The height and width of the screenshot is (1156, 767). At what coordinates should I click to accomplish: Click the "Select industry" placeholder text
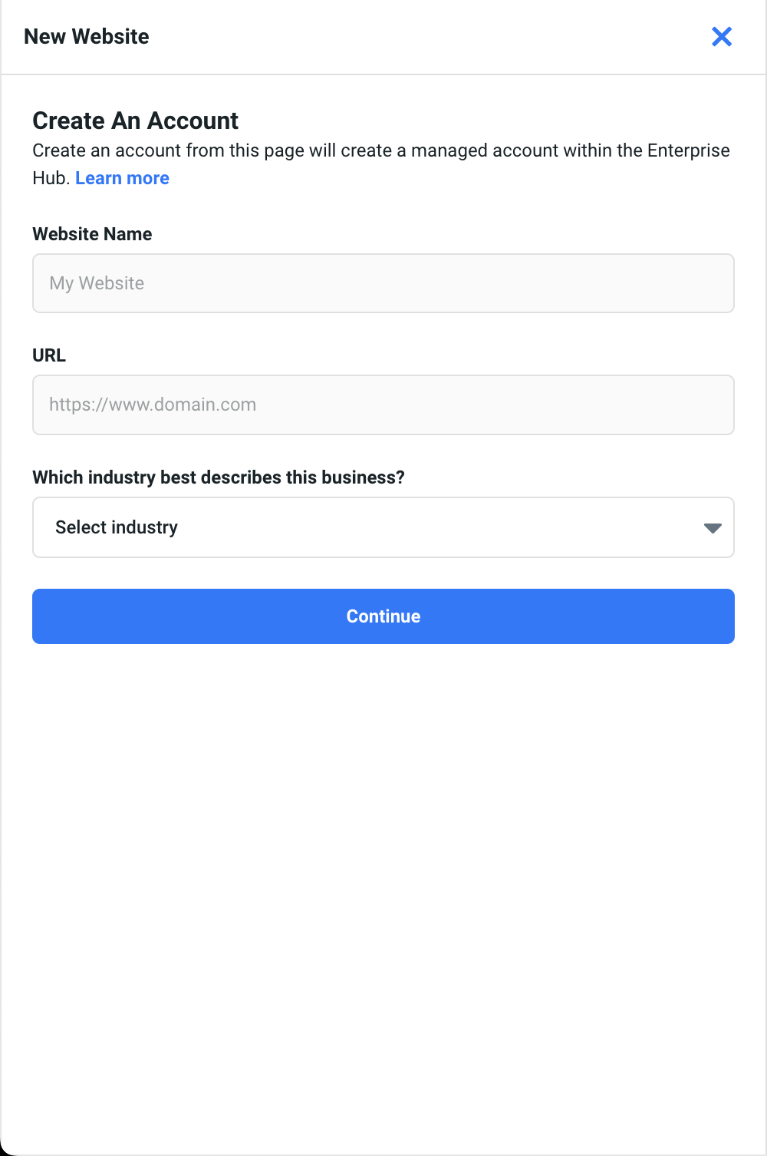tap(117, 527)
